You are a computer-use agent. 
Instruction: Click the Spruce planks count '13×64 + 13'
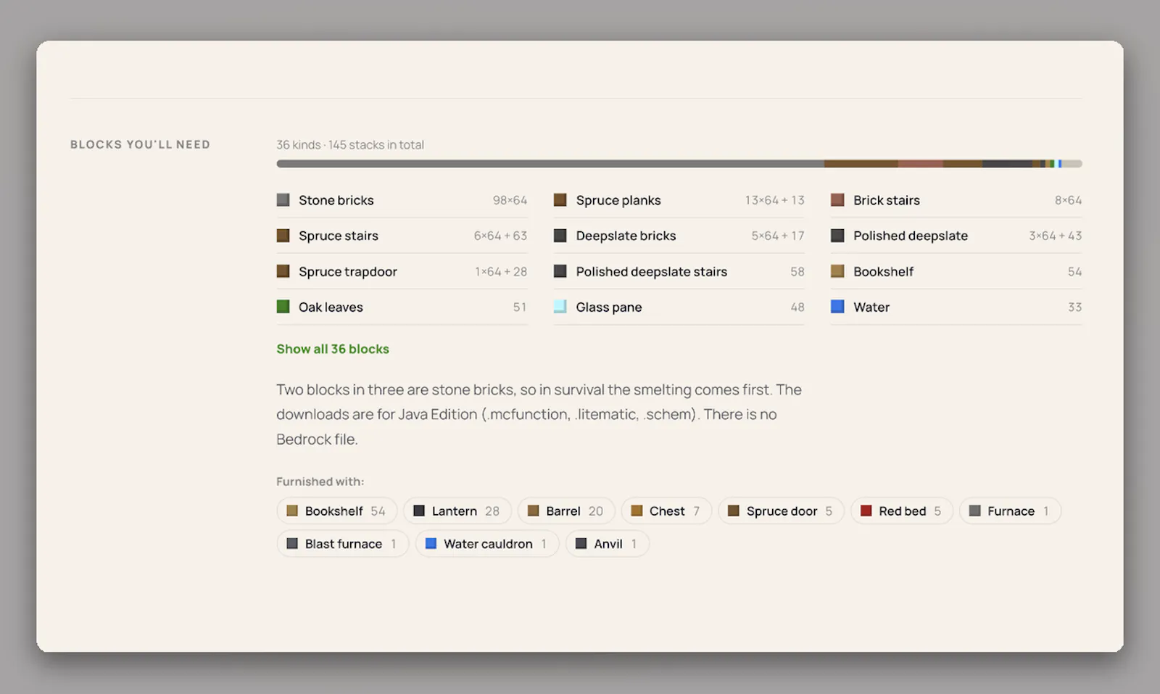coord(774,200)
